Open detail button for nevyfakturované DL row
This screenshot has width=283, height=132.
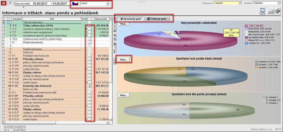(90, 36)
